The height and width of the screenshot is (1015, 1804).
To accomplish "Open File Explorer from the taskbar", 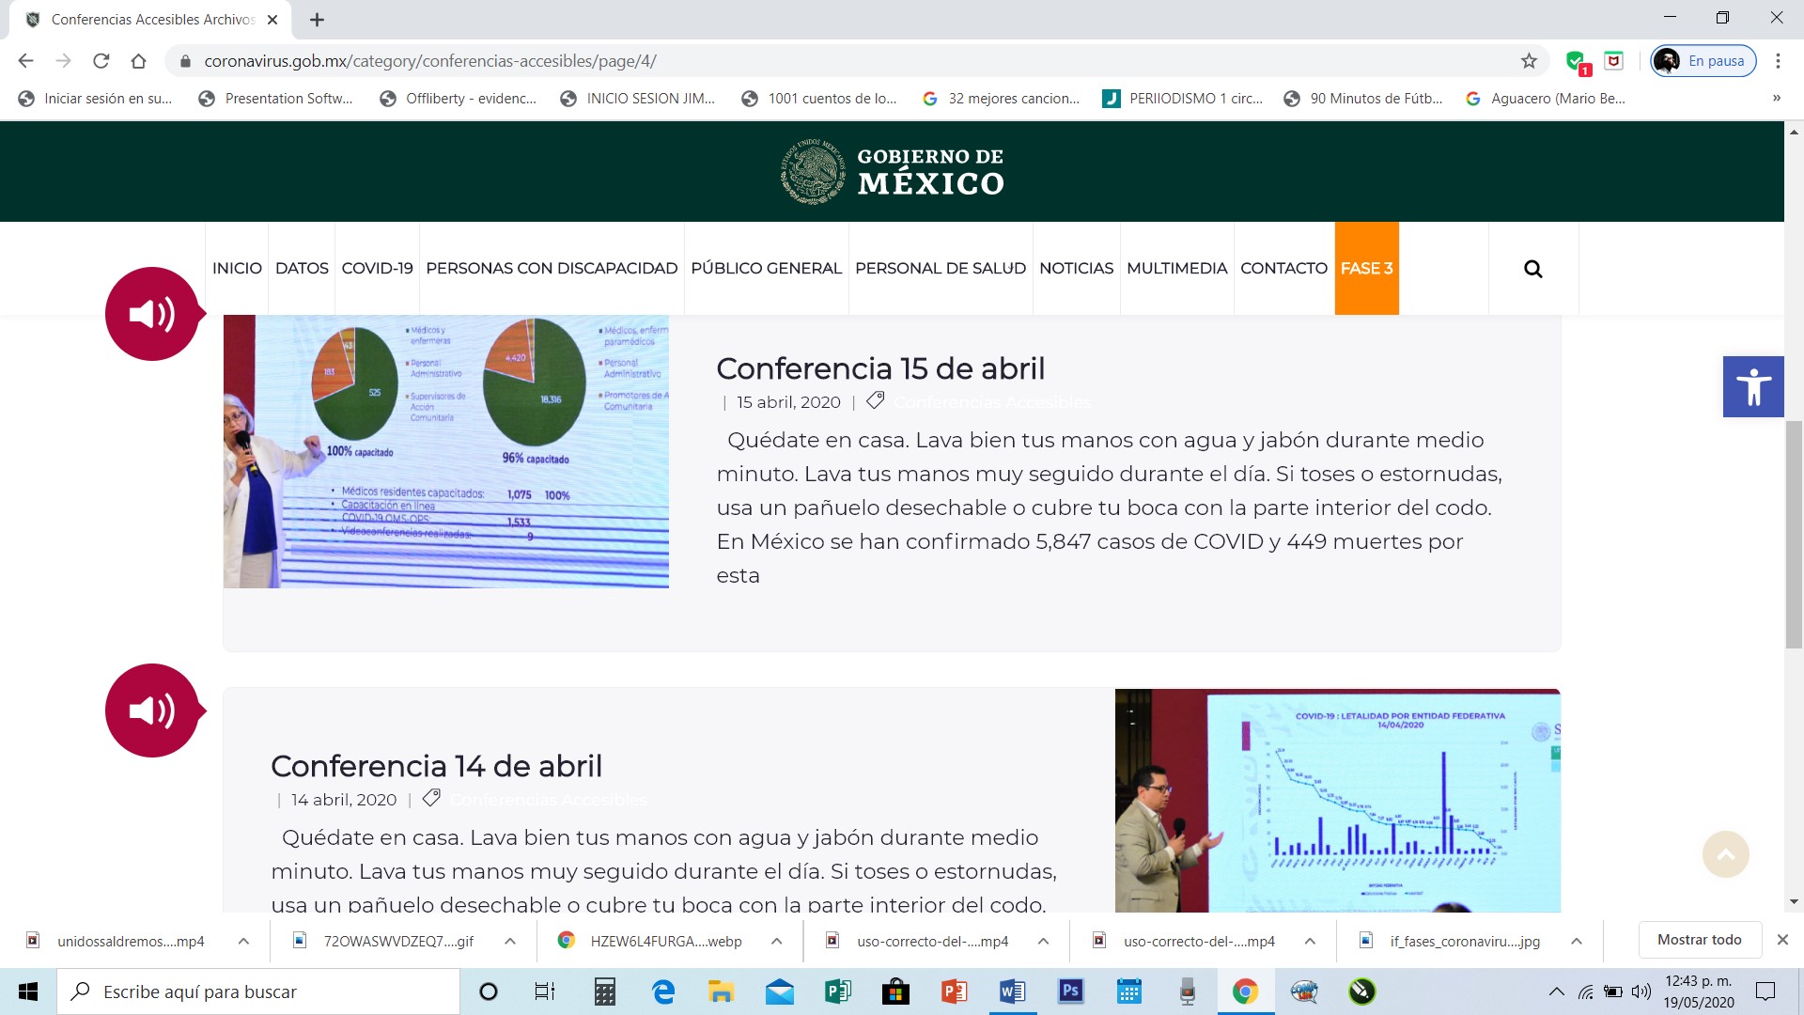I will (x=721, y=992).
